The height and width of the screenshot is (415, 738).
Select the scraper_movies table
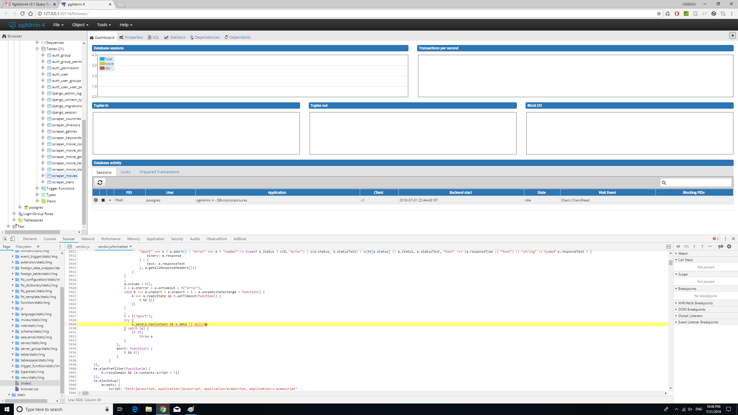(x=65, y=176)
